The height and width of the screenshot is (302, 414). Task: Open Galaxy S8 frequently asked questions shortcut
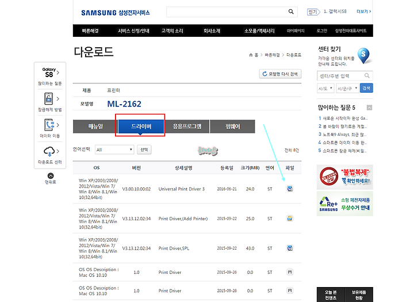click(x=50, y=77)
